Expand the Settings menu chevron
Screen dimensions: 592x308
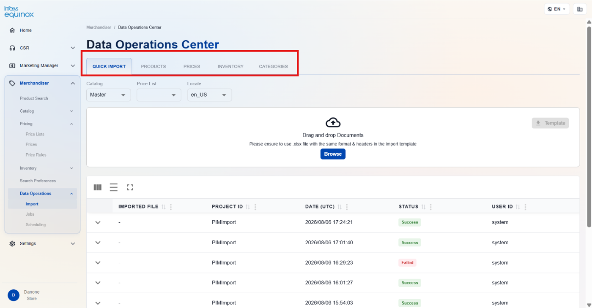tap(73, 243)
